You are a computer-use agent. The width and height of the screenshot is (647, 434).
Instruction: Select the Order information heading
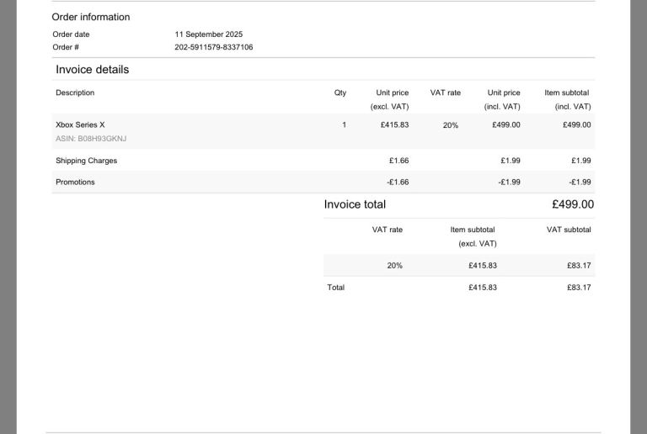point(91,17)
